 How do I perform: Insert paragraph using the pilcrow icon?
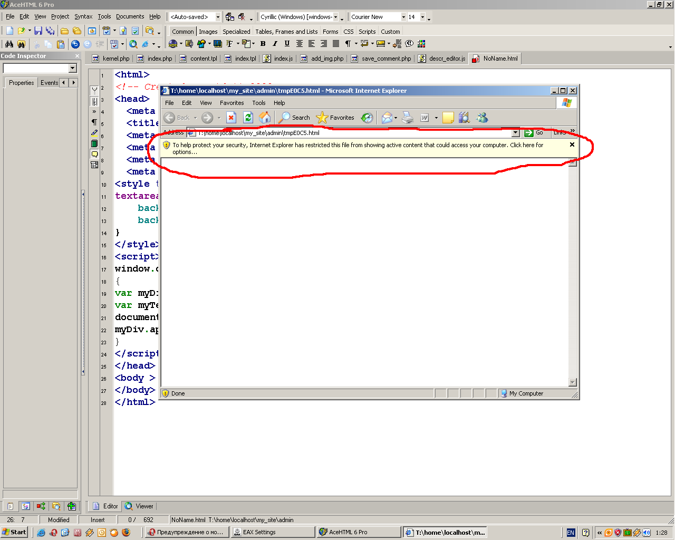pyautogui.click(x=348, y=44)
